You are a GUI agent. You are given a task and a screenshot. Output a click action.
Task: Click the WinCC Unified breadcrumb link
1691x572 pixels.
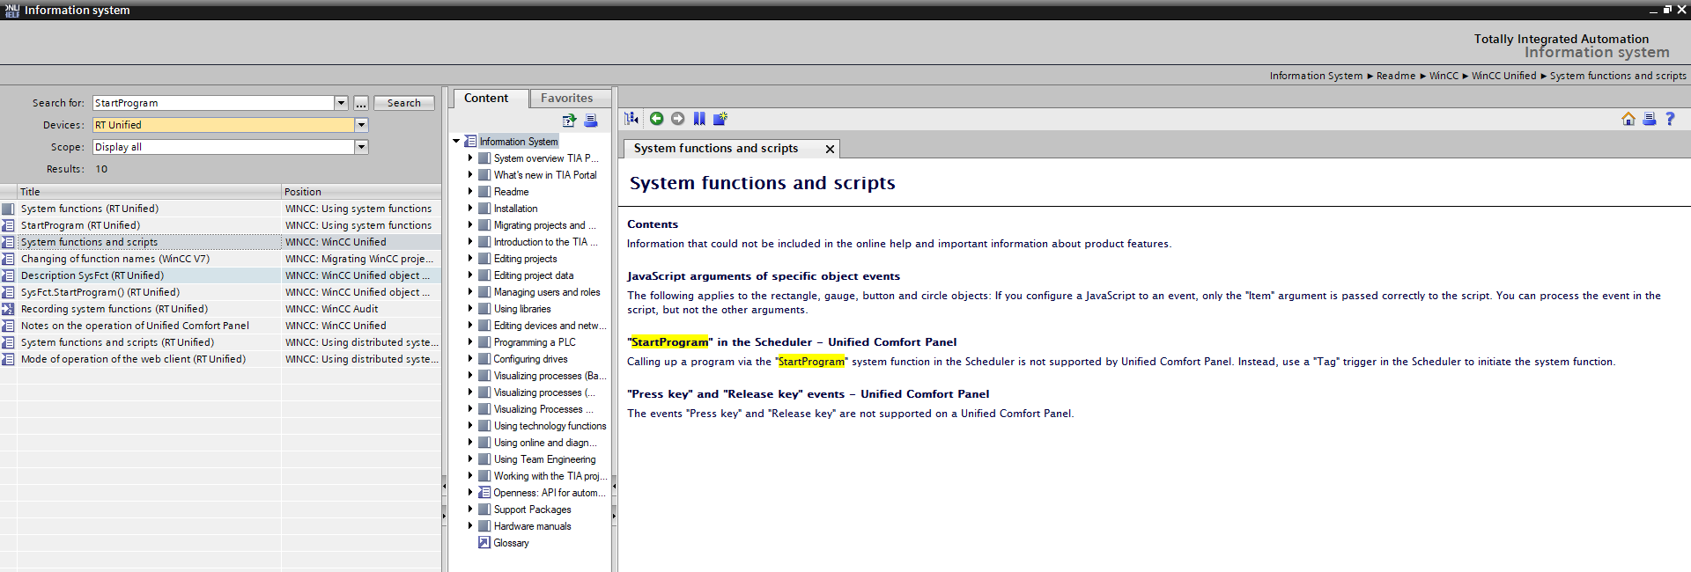[1503, 77]
